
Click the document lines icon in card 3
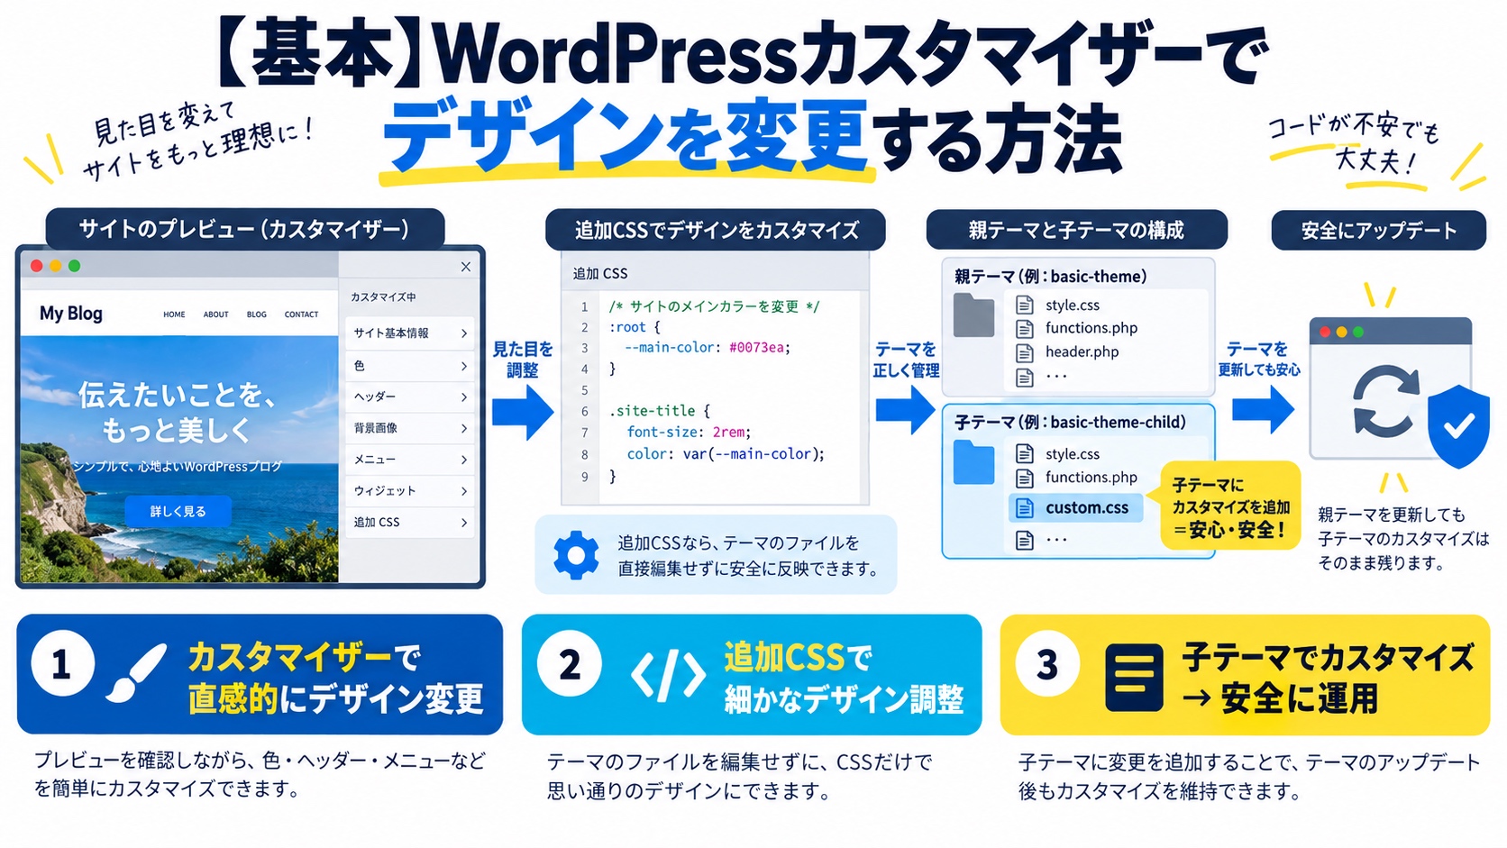click(x=1133, y=678)
